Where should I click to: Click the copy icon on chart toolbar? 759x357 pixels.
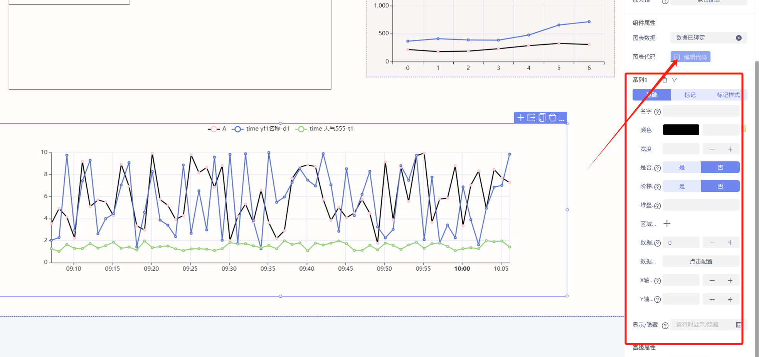click(542, 118)
